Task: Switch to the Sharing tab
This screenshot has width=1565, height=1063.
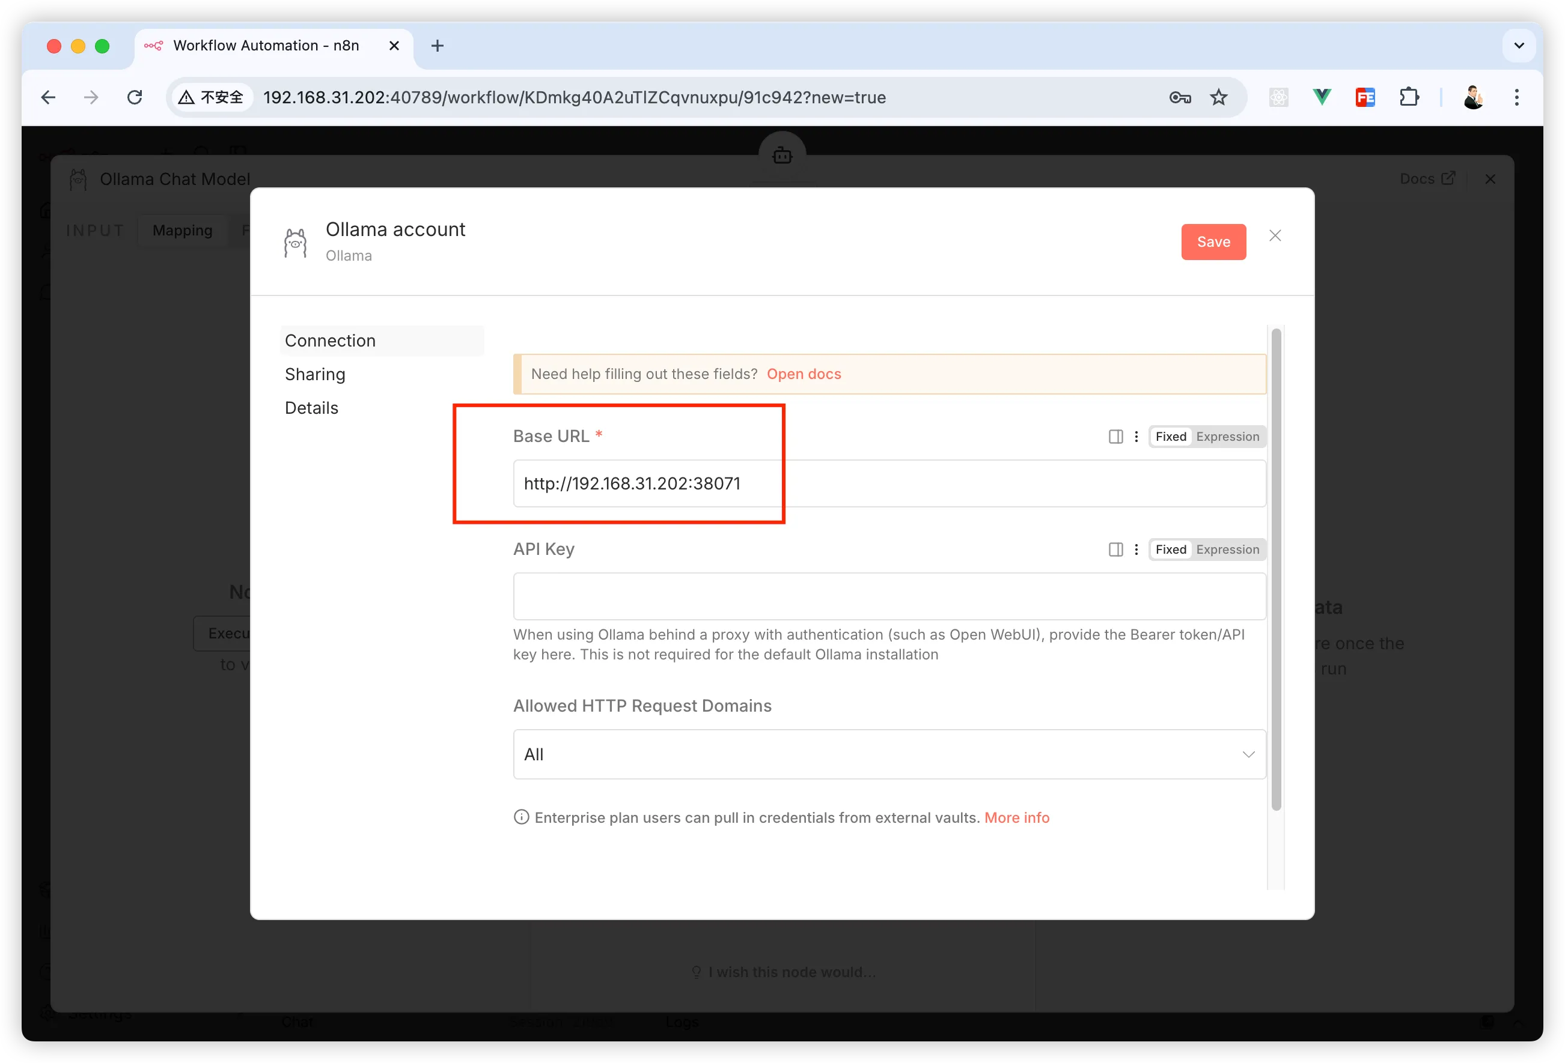Action: [x=314, y=374]
